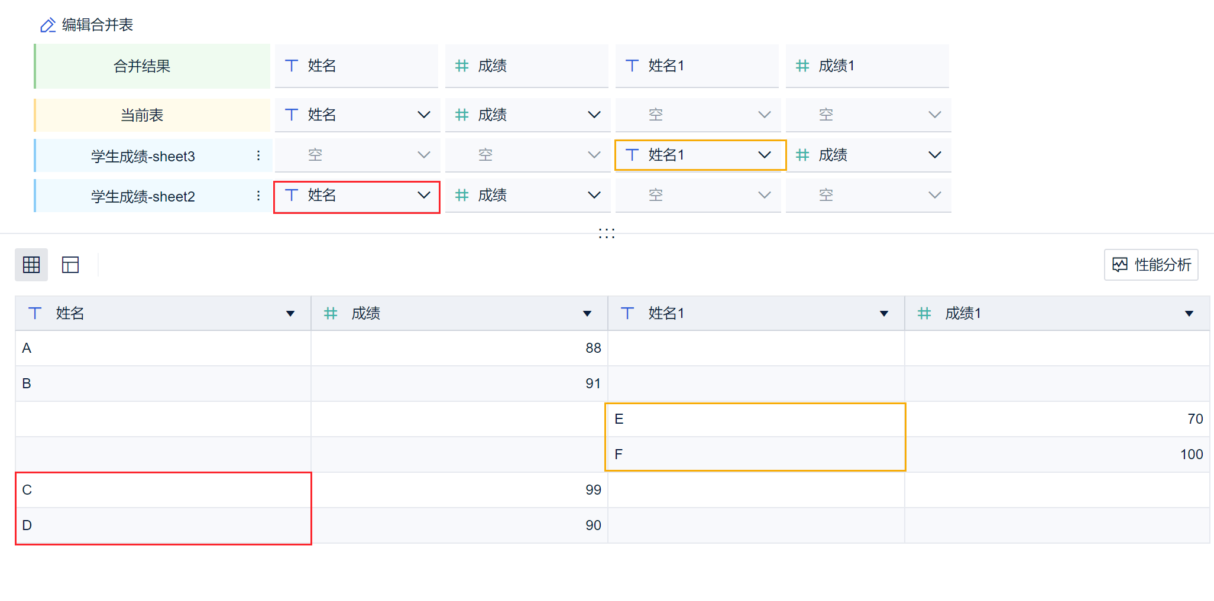Open filter arrow on 成绩1 preview column header
Screen dimensions: 1214x601
pyautogui.click(x=1189, y=314)
